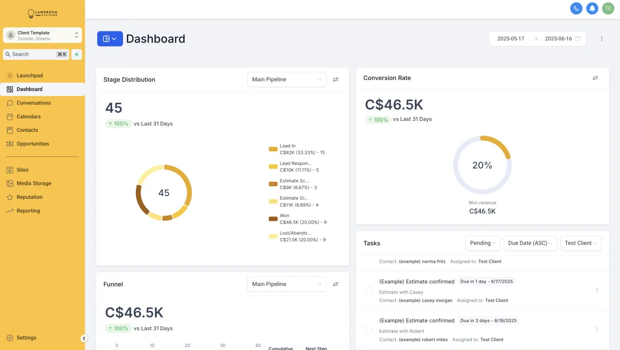Viewport: 620px width, 350px height.
Task: Click the end date 2025-06-16 field
Action: tap(558, 39)
